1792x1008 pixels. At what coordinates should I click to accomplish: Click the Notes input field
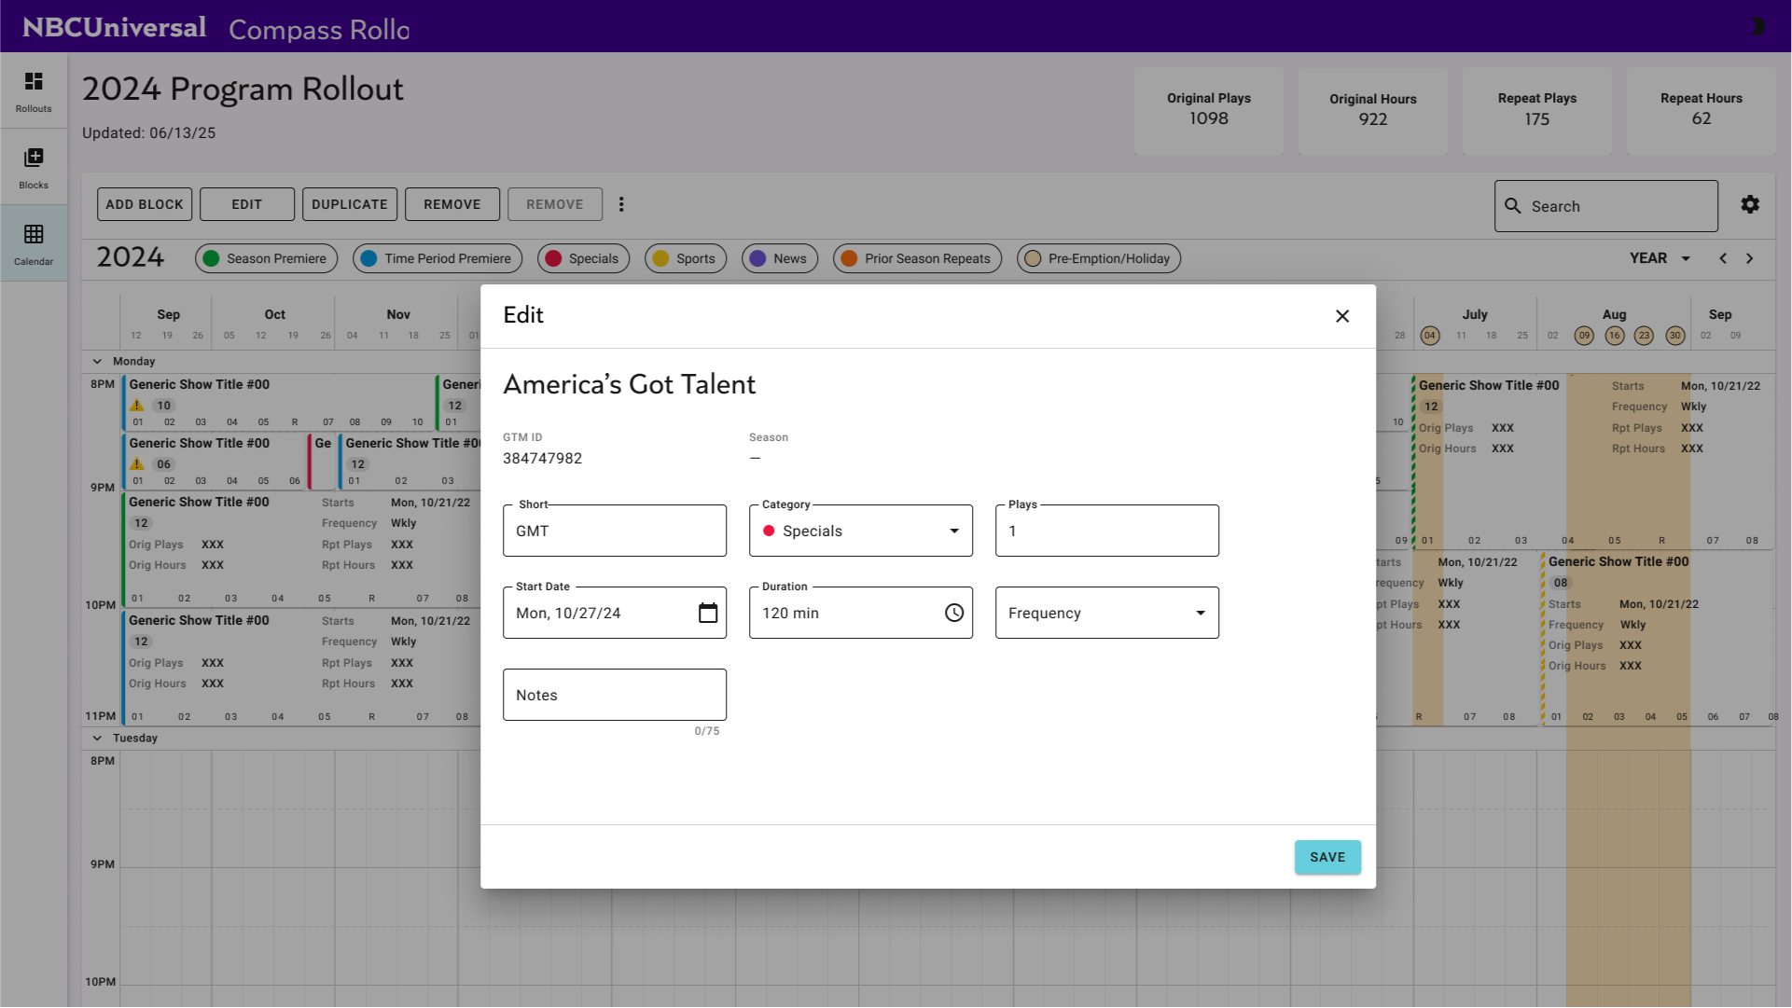pyautogui.click(x=614, y=695)
